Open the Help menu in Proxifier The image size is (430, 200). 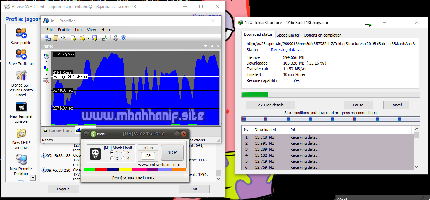pyautogui.click(x=106, y=30)
